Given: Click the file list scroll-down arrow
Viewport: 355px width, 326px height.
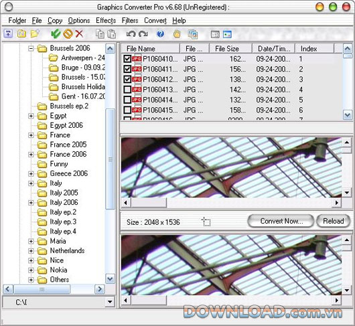Looking at the screenshot, I should click(x=348, y=115).
